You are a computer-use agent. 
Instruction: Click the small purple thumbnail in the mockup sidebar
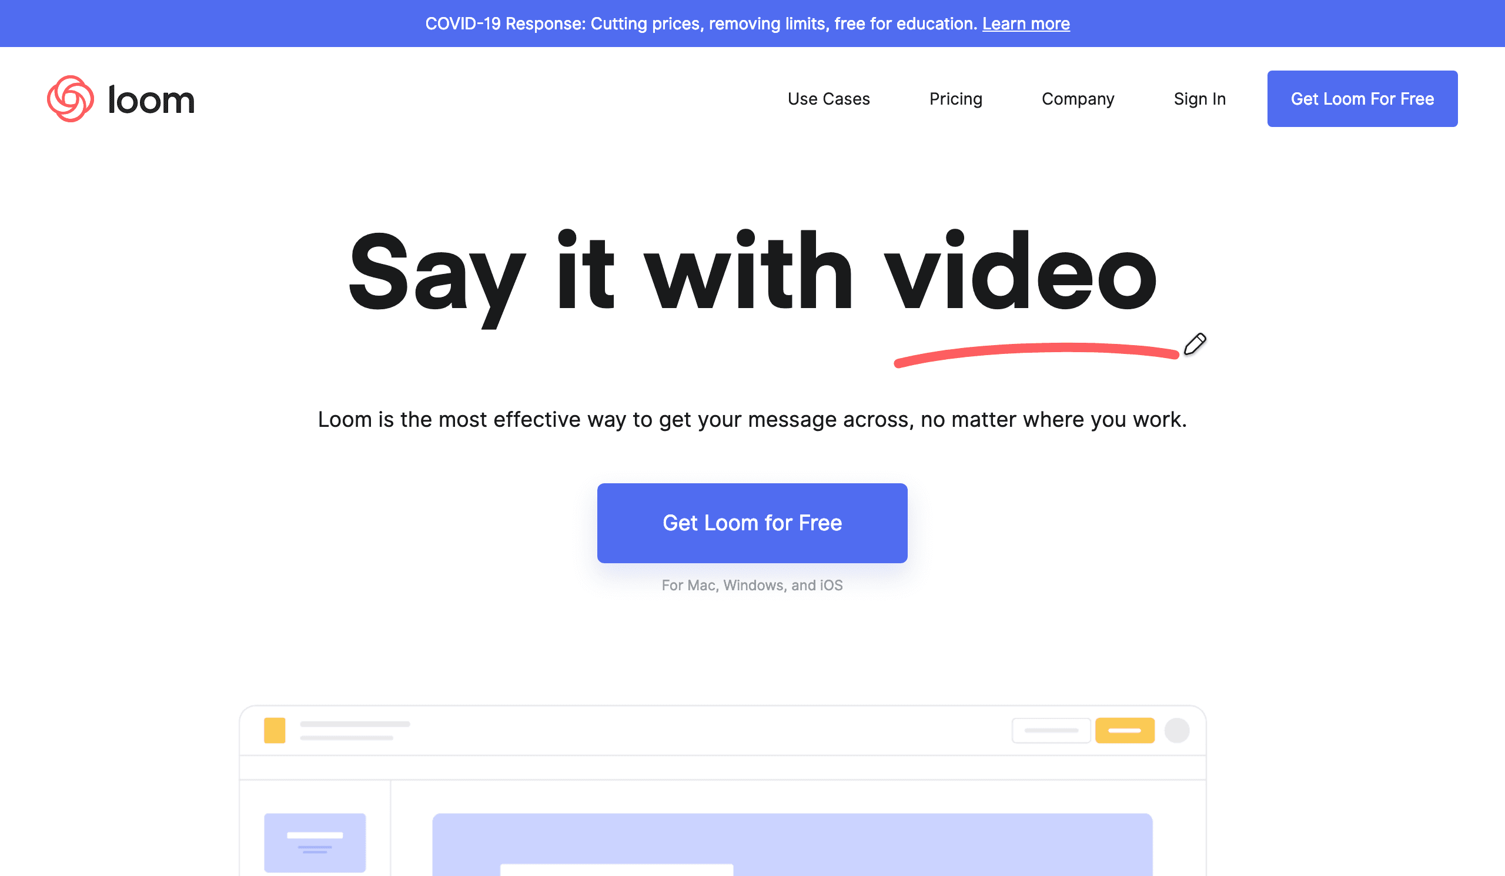(315, 842)
